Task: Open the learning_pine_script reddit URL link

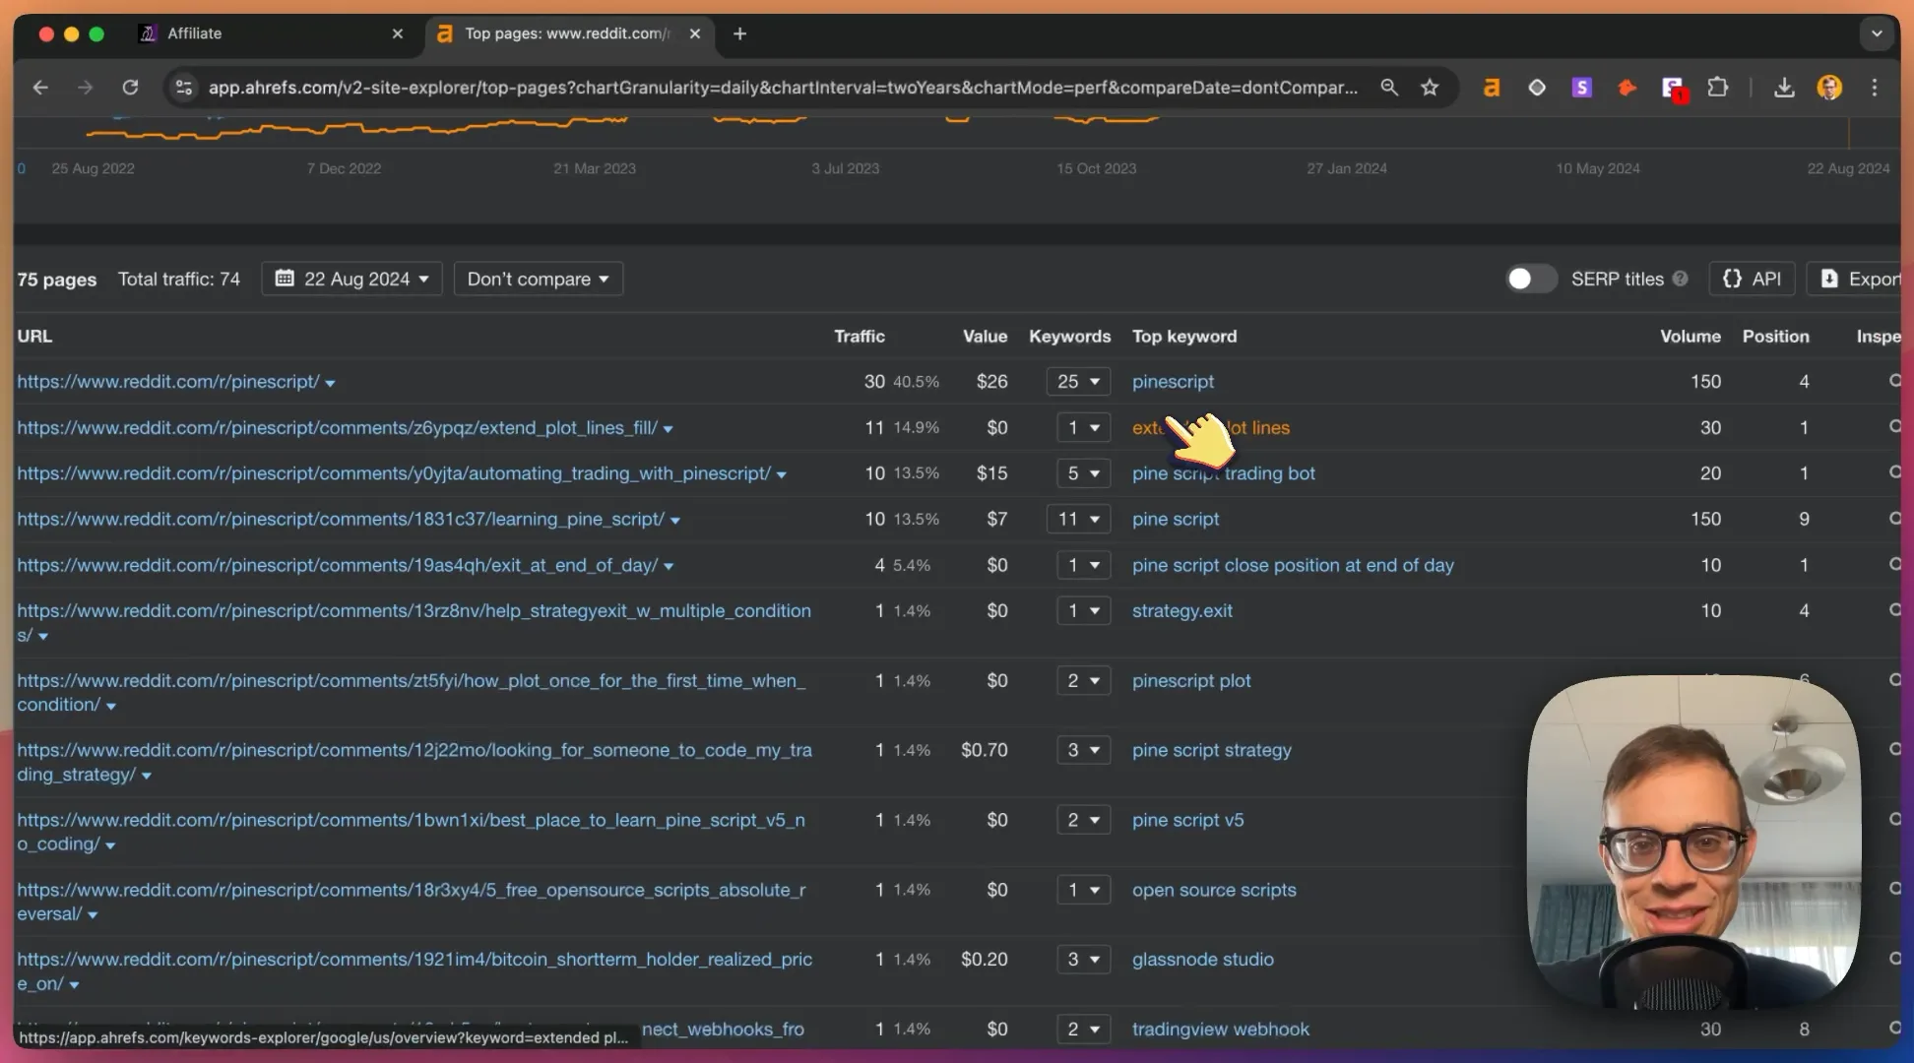Action: tap(341, 519)
